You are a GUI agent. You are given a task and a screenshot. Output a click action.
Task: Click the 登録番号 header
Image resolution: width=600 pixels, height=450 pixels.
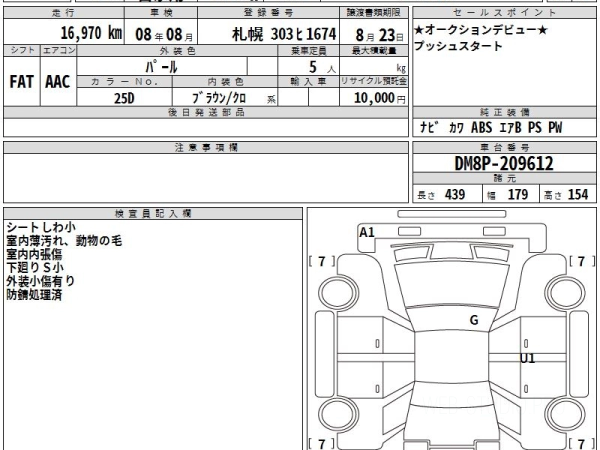269,13
